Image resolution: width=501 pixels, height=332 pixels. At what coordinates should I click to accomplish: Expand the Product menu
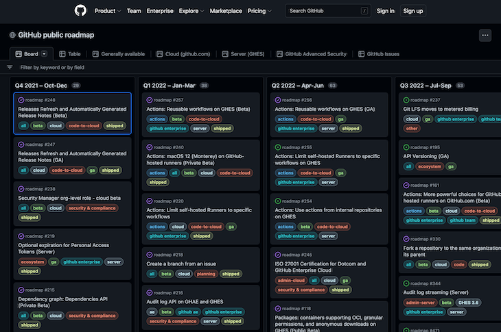click(x=107, y=11)
